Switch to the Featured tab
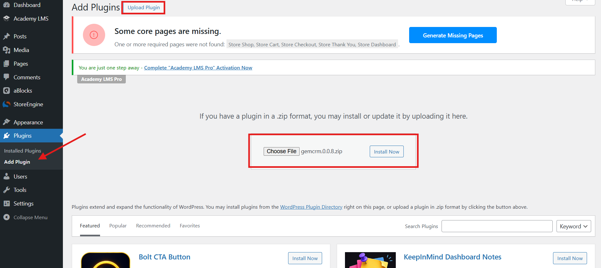Image resolution: width=601 pixels, height=268 pixels. pyautogui.click(x=90, y=226)
